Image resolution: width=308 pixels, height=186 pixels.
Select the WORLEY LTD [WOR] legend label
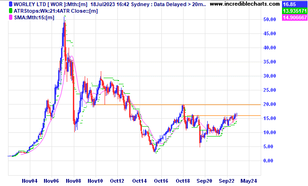[x=51, y=4]
